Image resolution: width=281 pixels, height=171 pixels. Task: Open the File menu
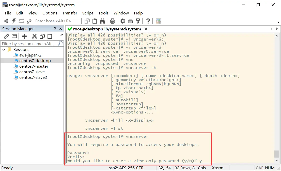(x=8, y=13)
